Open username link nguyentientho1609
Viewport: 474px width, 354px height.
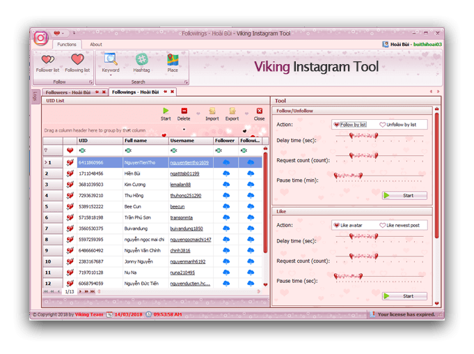point(189,163)
